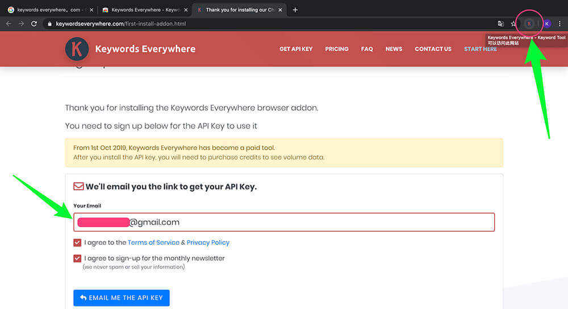
Task: Open the purple K profile avatar
Action: point(547,23)
